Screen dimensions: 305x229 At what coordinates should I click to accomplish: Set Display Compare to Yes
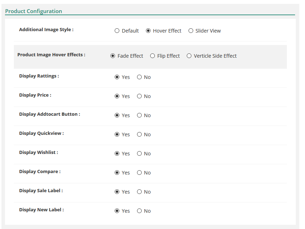tap(117, 173)
